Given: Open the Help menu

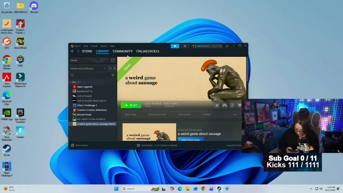Looking at the screenshot, I should click(x=112, y=46).
